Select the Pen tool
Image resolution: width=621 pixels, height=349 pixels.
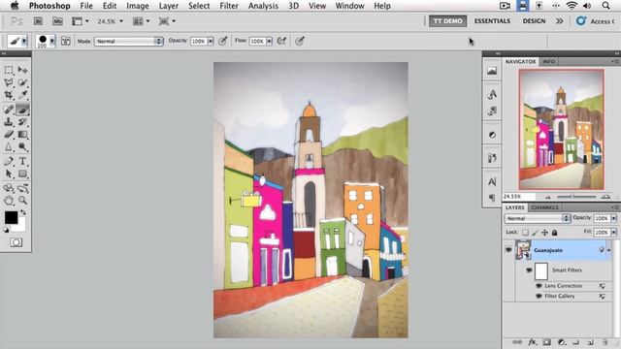point(9,161)
